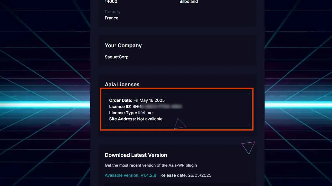The image size is (332, 186).
Task: Click the Site Address Not available line
Action: click(x=136, y=119)
